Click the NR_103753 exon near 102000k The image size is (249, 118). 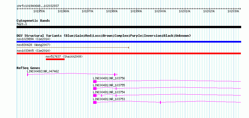[160, 102]
